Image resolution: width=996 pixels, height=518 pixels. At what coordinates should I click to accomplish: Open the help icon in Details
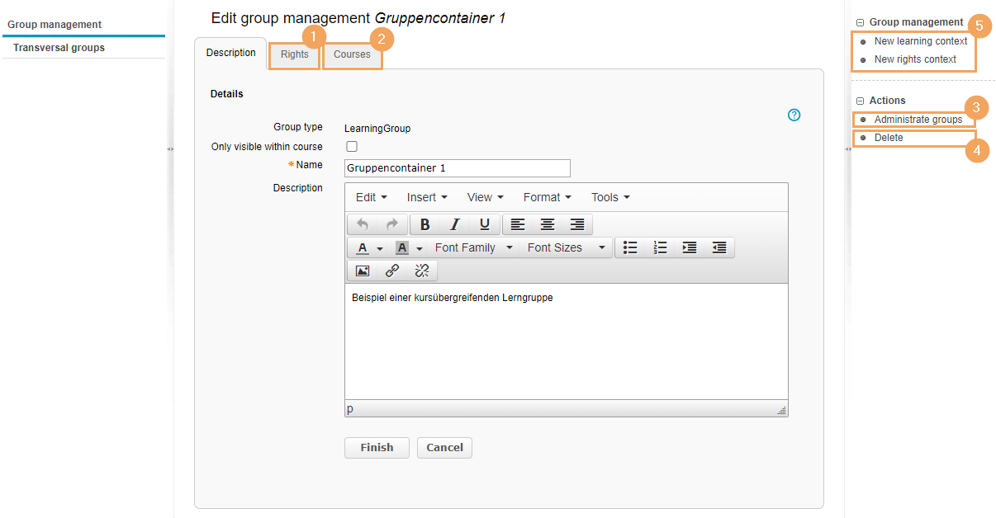click(794, 115)
